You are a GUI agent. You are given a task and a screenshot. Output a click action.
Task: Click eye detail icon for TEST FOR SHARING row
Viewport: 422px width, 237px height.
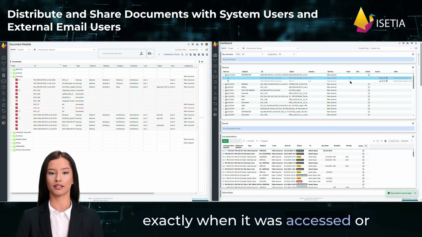pyautogui.click(x=369, y=90)
